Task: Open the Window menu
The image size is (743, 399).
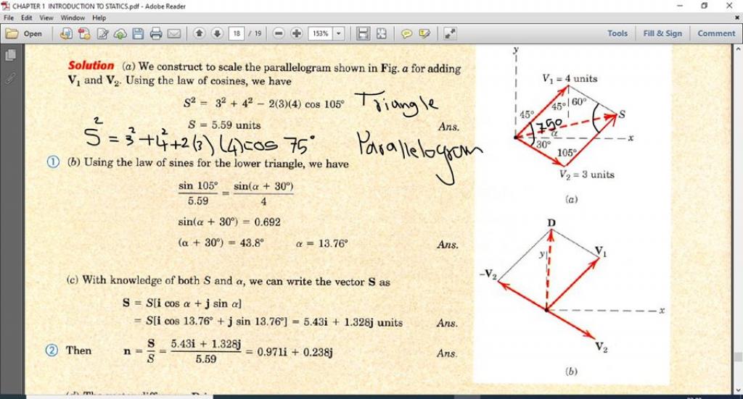Action: 73,17
